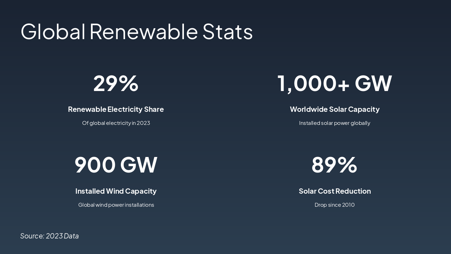Click the "Renewable Electricity Share" label

(x=116, y=109)
